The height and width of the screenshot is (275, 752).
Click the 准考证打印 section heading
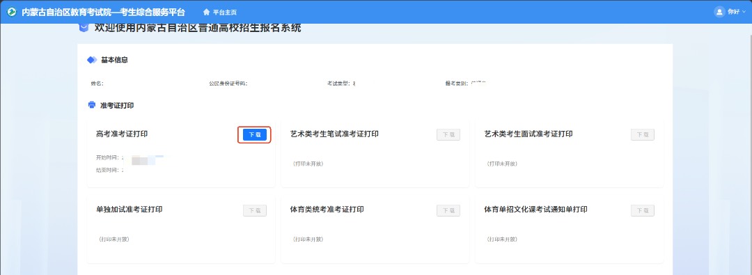pyautogui.click(x=117, y=105)
